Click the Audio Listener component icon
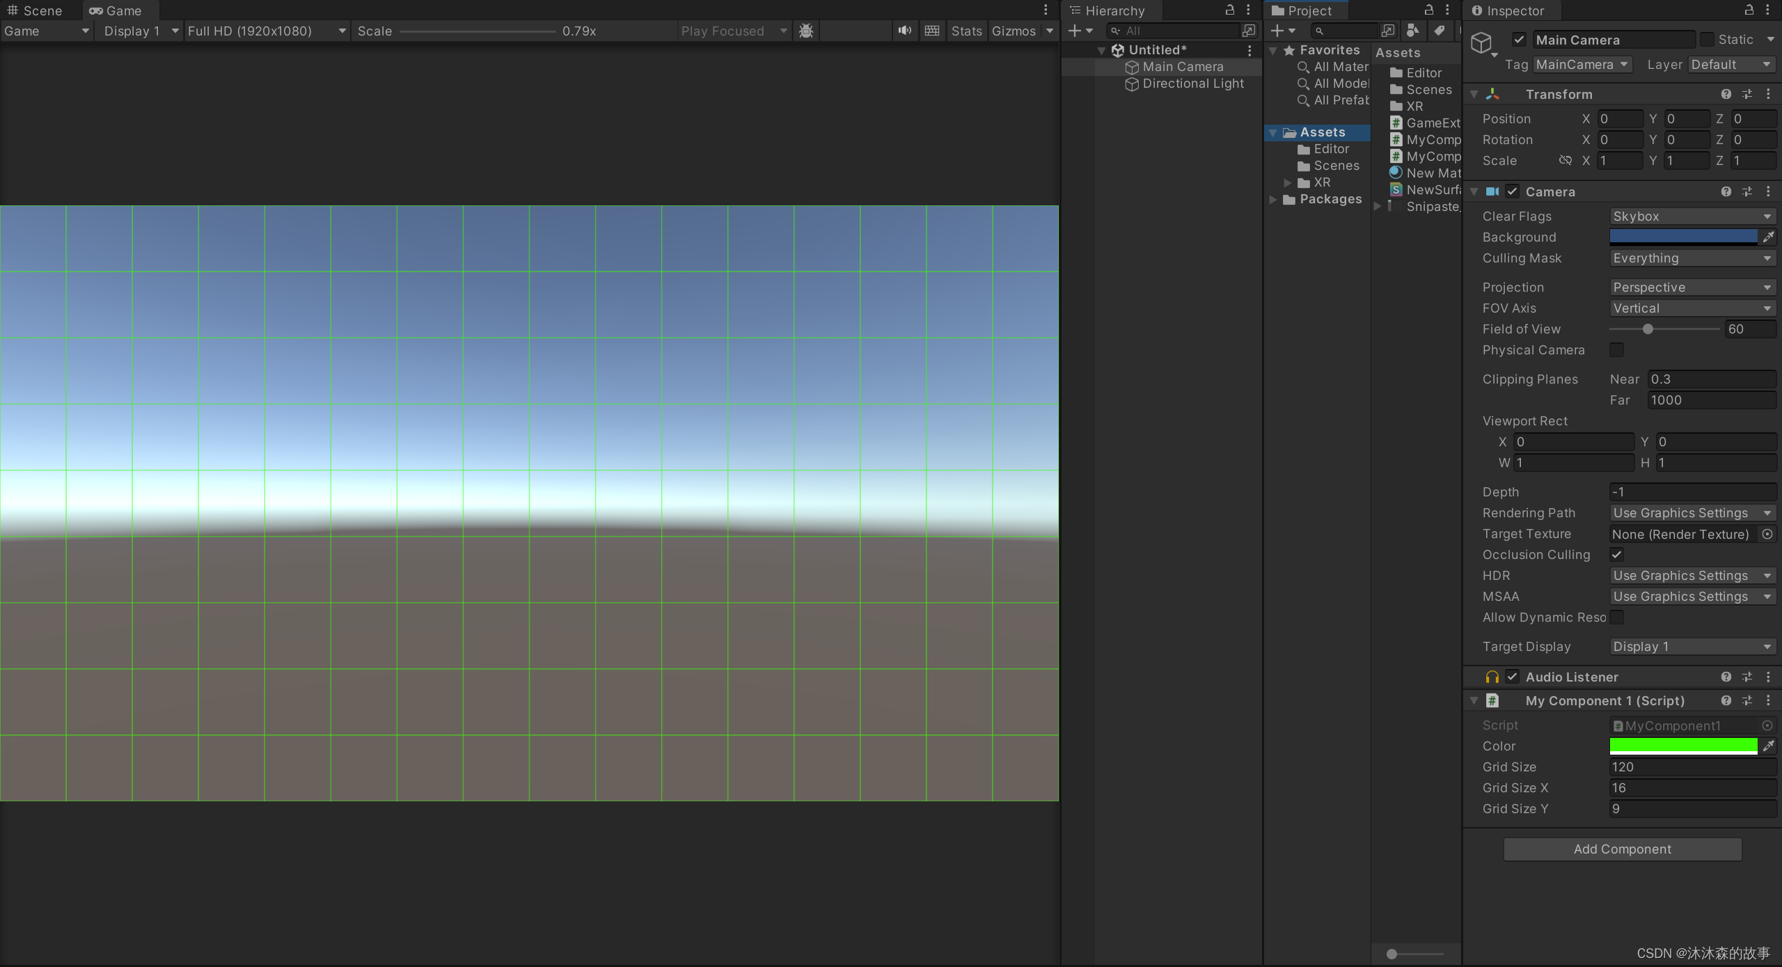This screenshot has height=967, width=1782. pos(1492,677)
